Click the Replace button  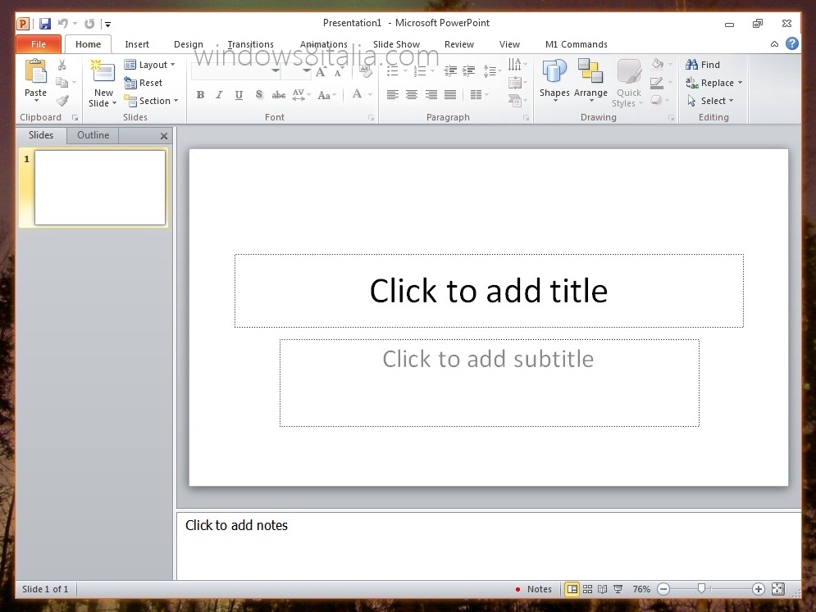click(x=714, y=83)
